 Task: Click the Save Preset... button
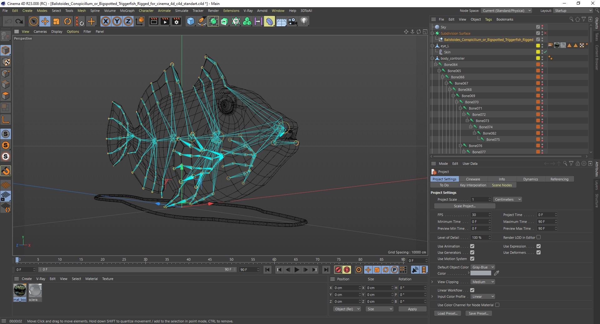(479, 313)
